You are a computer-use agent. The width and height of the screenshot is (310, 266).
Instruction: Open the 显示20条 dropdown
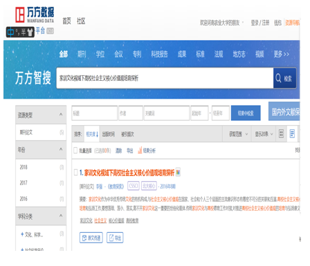tap(264, 134)
